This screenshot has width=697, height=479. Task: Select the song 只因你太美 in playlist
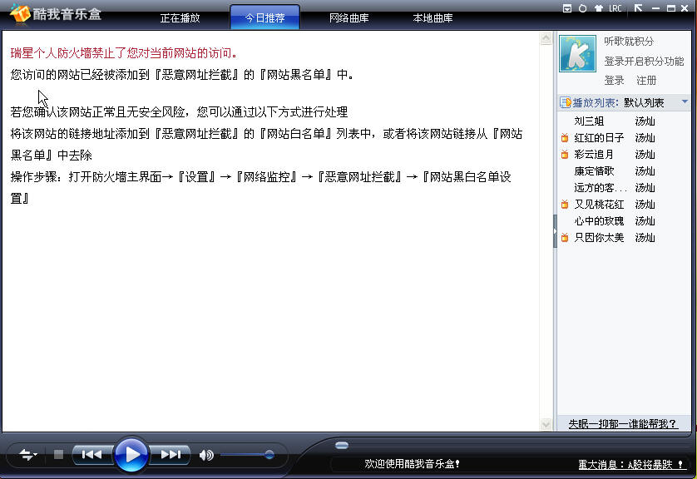[x=599, y=238]
